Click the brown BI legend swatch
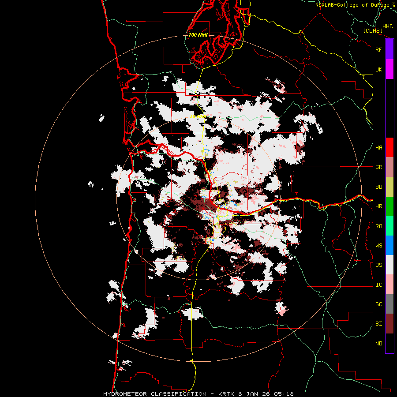This screenshot has height=397, width=397. click(x=390, y=324)
